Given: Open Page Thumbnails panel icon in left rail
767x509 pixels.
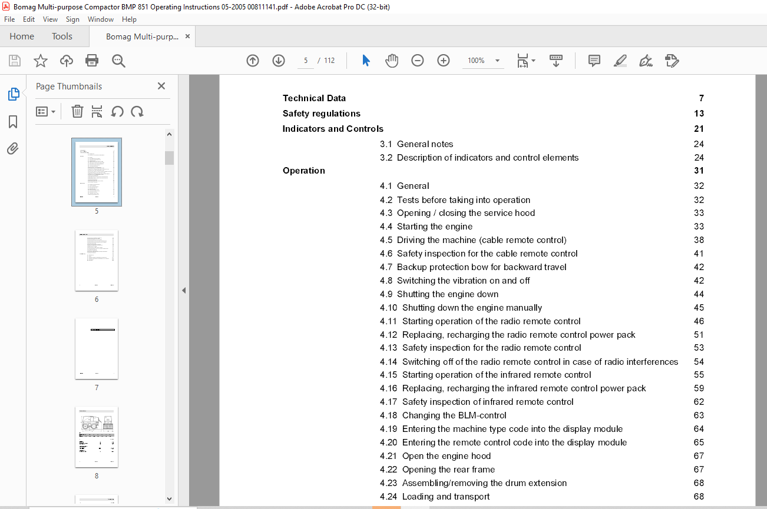Looking at the screenshot, I should [13, 94].
